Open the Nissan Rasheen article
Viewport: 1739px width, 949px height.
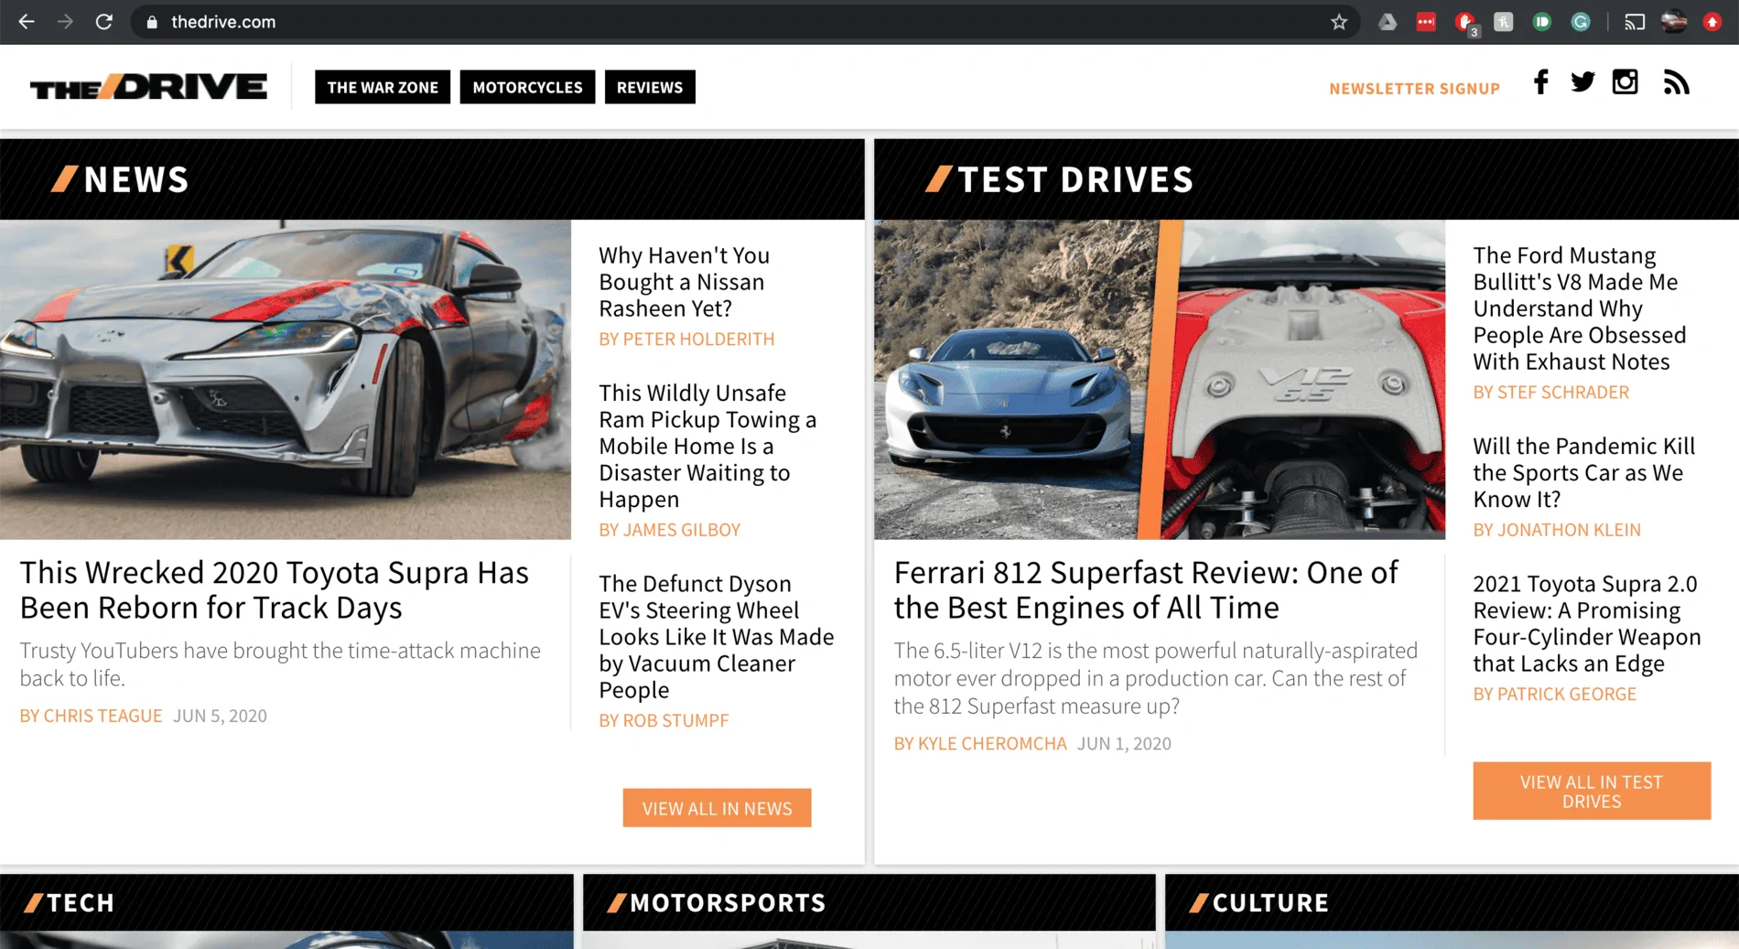(x=684, y=282)
